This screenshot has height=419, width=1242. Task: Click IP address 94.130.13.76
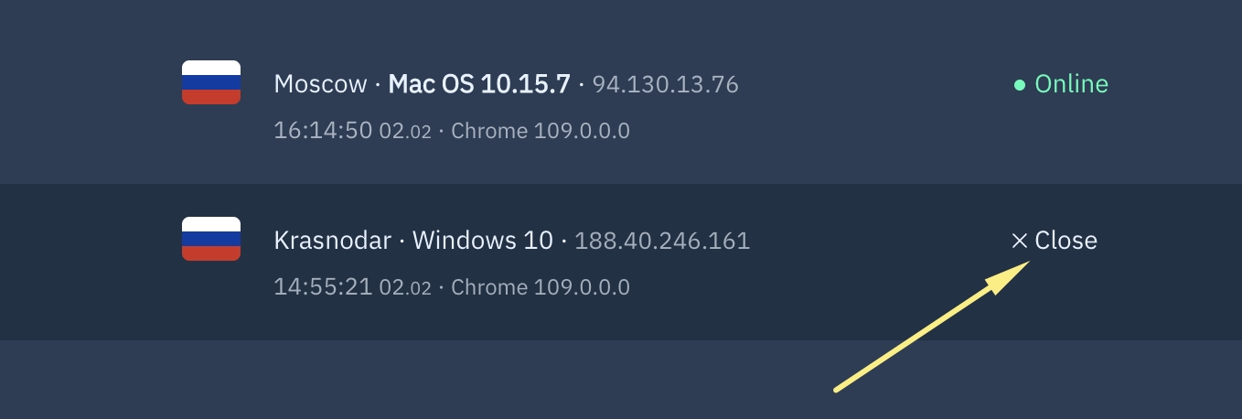tap(665, 85)
